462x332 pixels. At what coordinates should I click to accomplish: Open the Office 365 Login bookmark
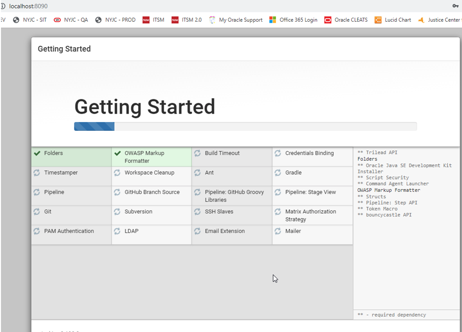pyautogui.click(x=293, y=20)
